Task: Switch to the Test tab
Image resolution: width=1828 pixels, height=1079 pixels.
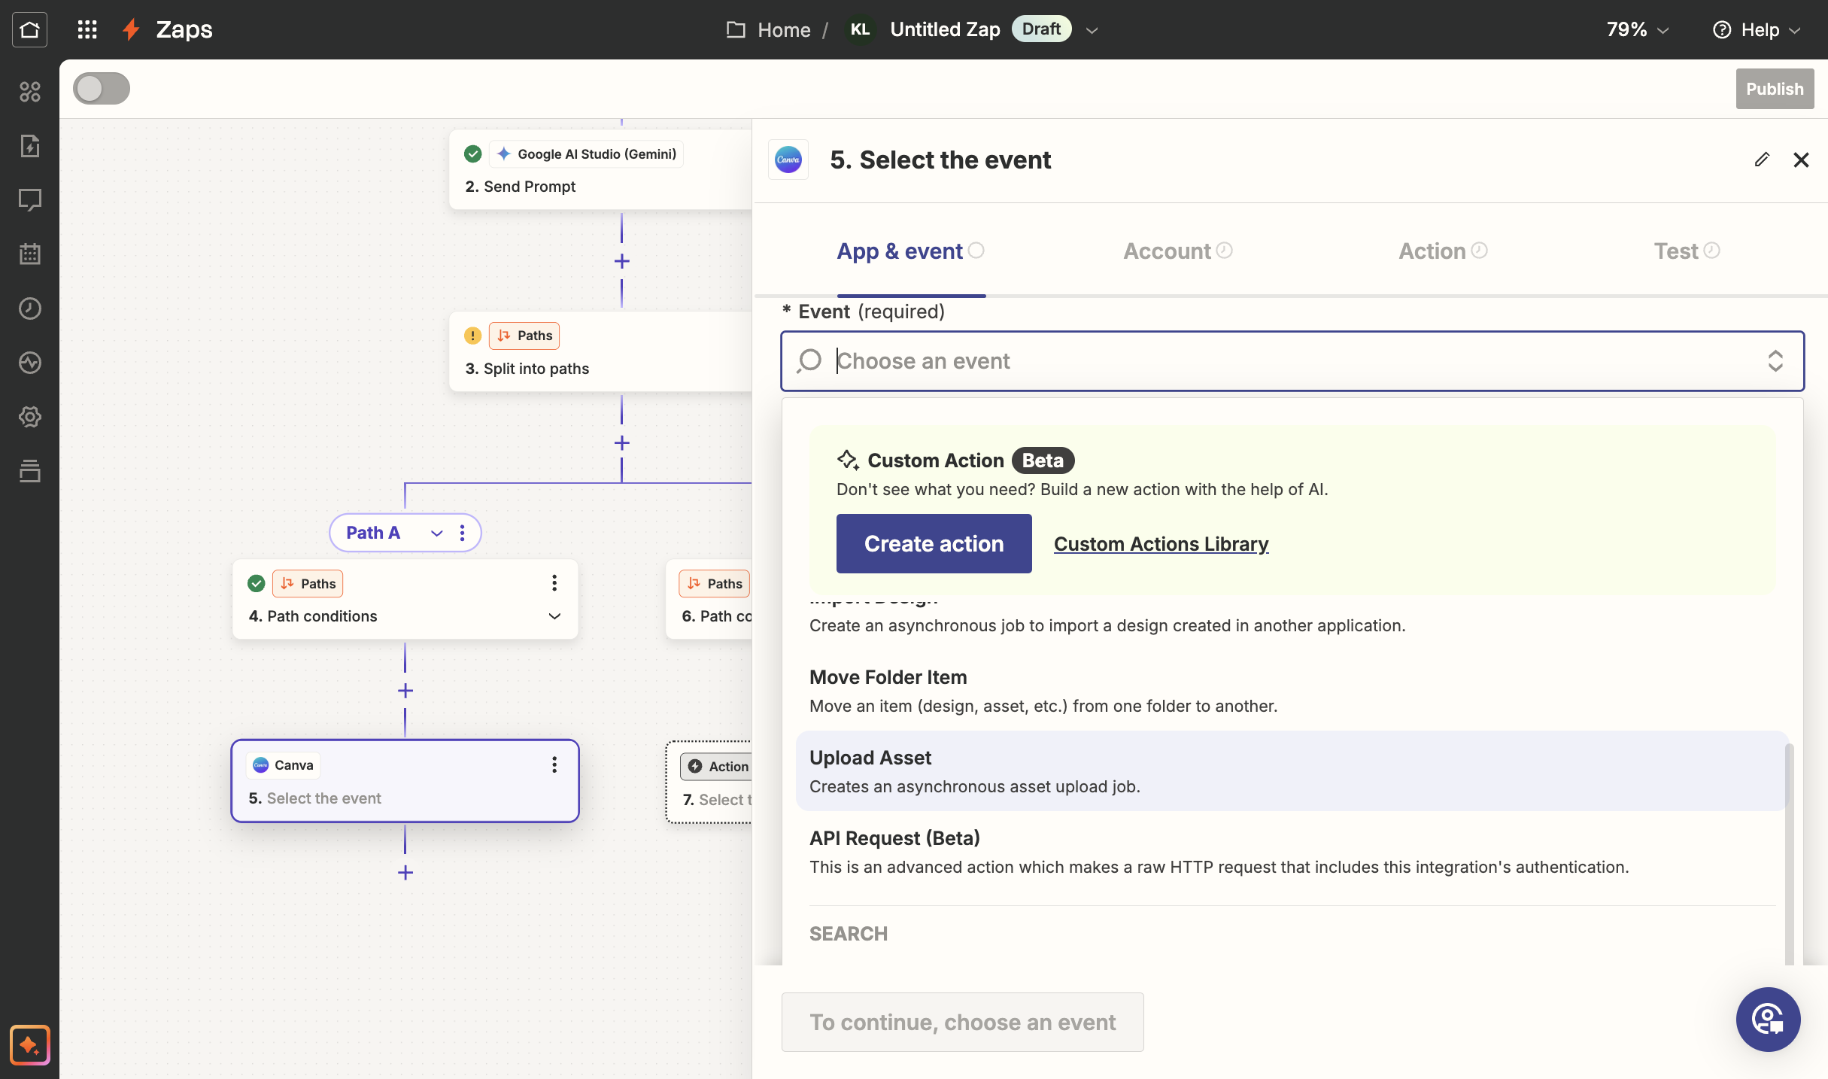Action: pyautogui.click(x=1687, y=251)
